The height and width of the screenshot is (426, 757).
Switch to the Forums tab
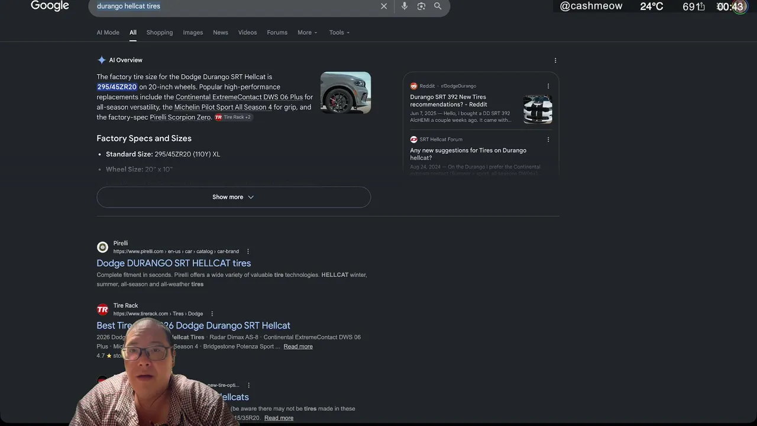[277, 33]
